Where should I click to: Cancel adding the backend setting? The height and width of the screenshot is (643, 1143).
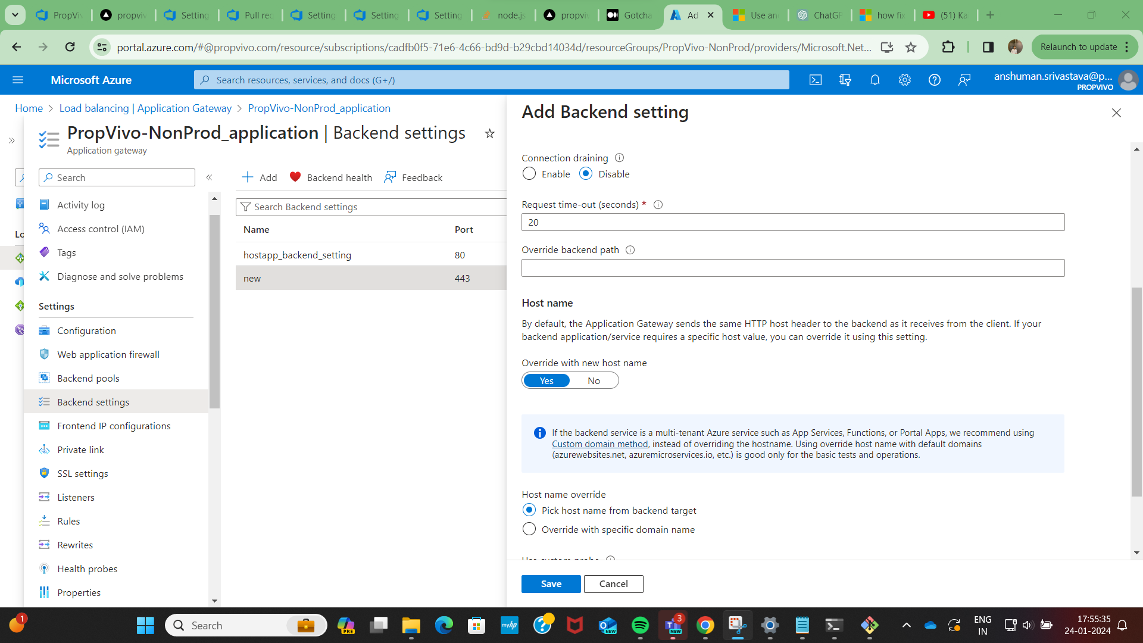click(x=613, y=584)
